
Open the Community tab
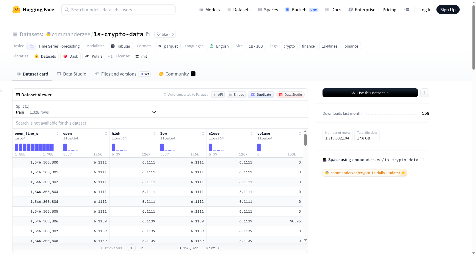tap(177, 74)
